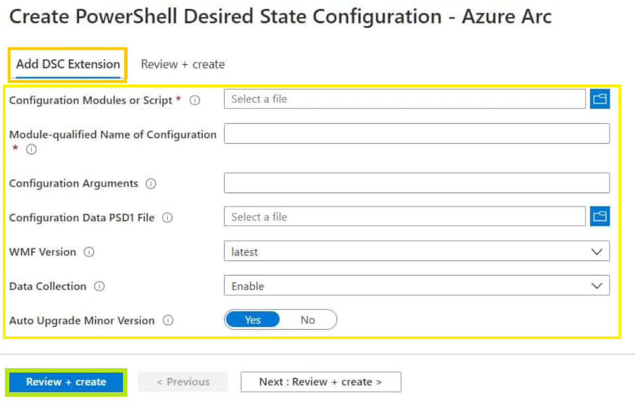Click the Configuration Arguments label
The height and width of the screenshot is (406, 636).
tap(74, 184)
